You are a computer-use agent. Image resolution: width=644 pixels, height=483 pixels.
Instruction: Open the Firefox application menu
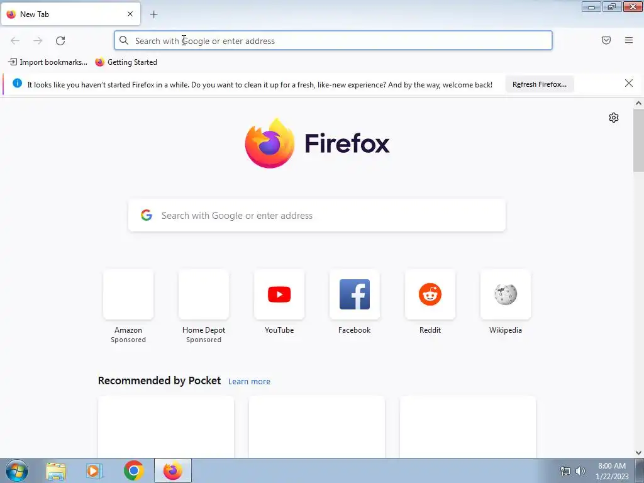point(628,40)
